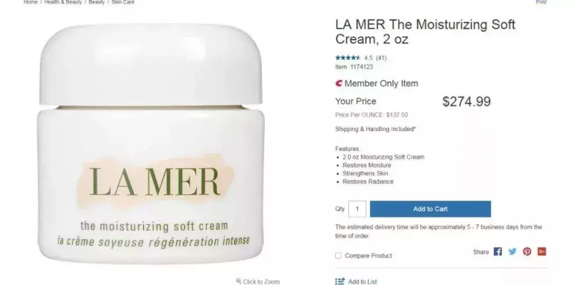Click the star rating icons

(x=348, y=58)
